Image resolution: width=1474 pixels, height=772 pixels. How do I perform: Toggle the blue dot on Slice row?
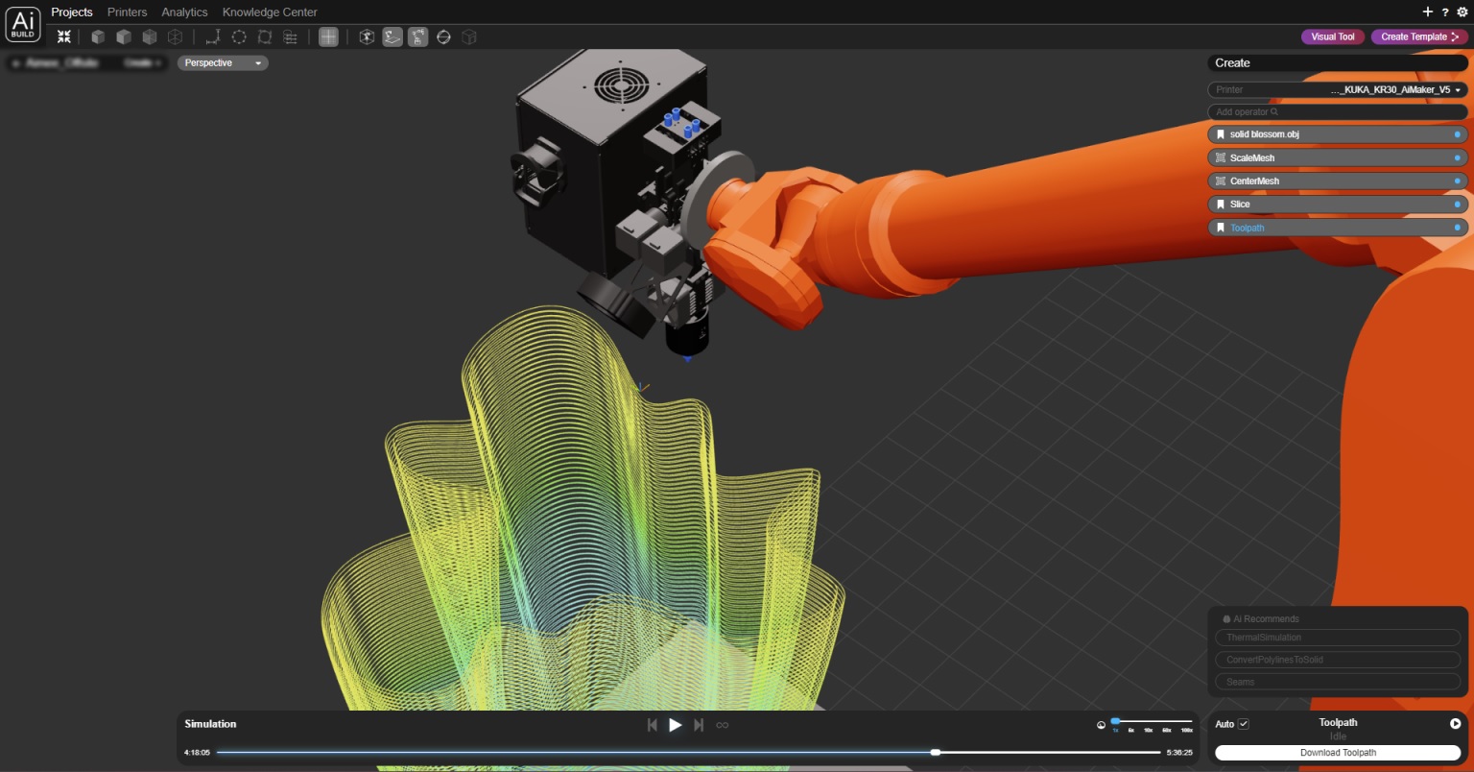coord(1458,204)
